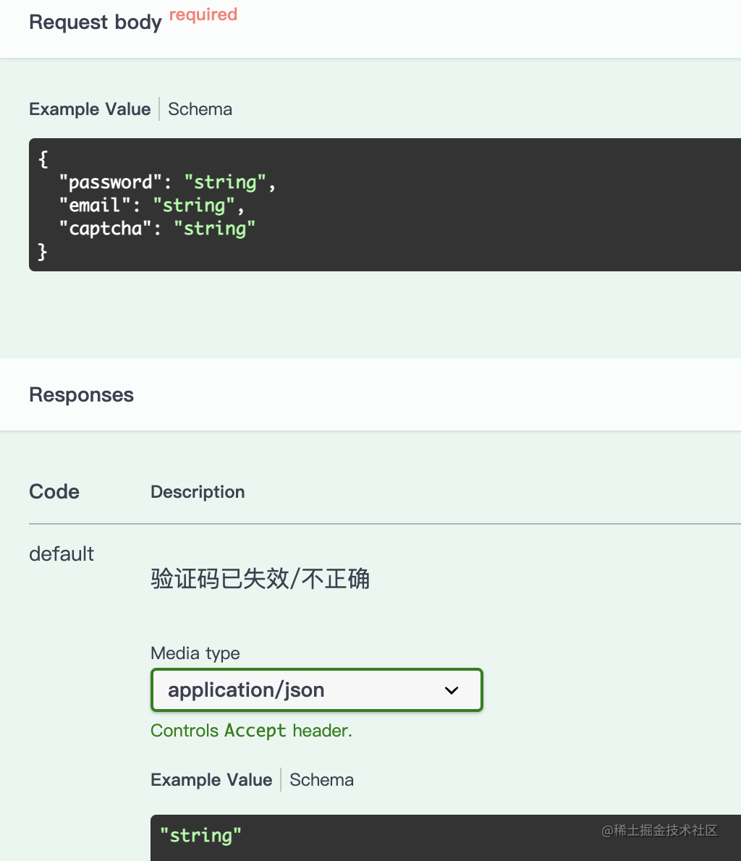This screenshot has height=861, width=741.
Task: Click the 验证码已失效/不正确 description text
Action: tap(260, 579)
